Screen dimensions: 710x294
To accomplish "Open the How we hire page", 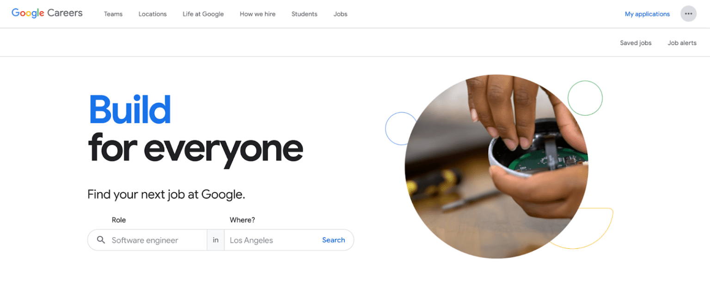I will [x=257, y=14].
